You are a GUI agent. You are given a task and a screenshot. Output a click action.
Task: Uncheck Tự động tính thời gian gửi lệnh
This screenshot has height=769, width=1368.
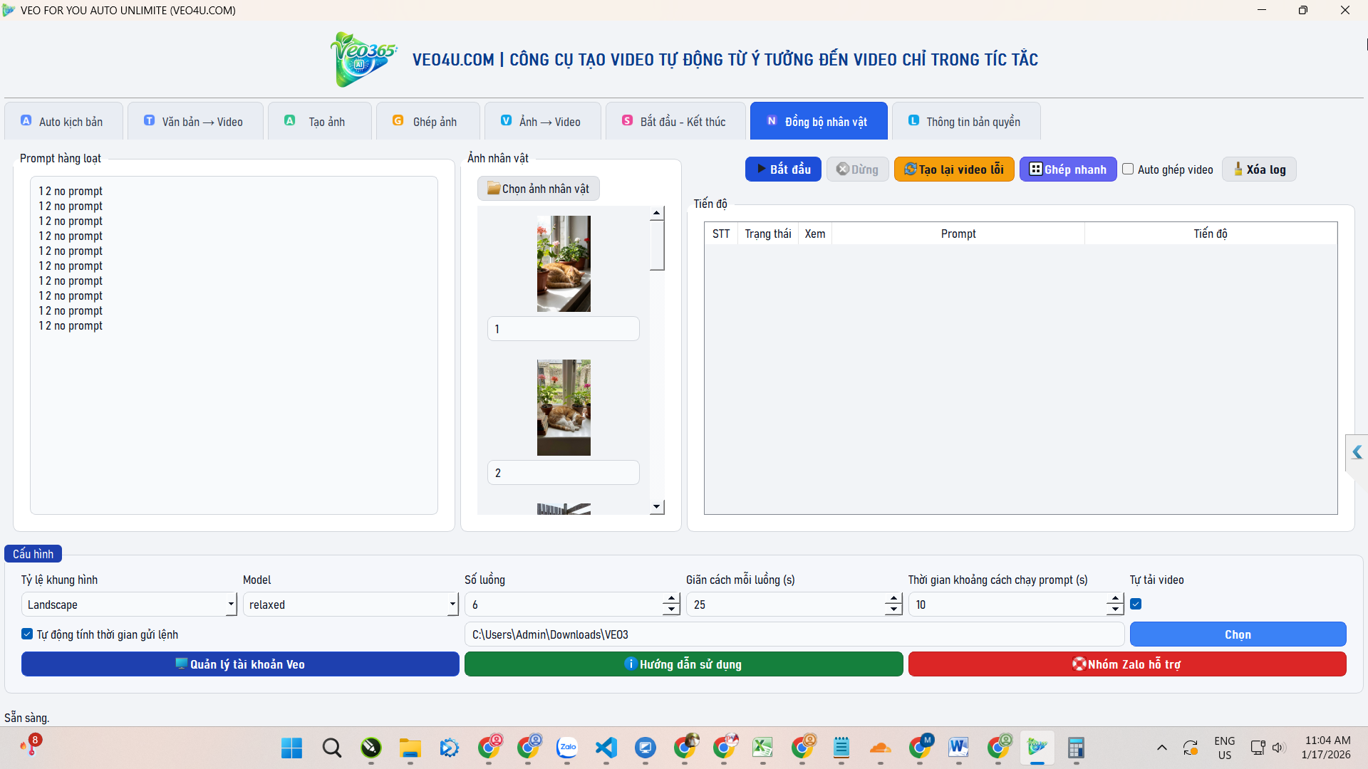pyautogui.click(x=26, y=634)
